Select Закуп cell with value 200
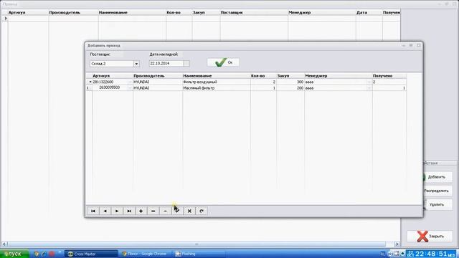 click(290, 87)
